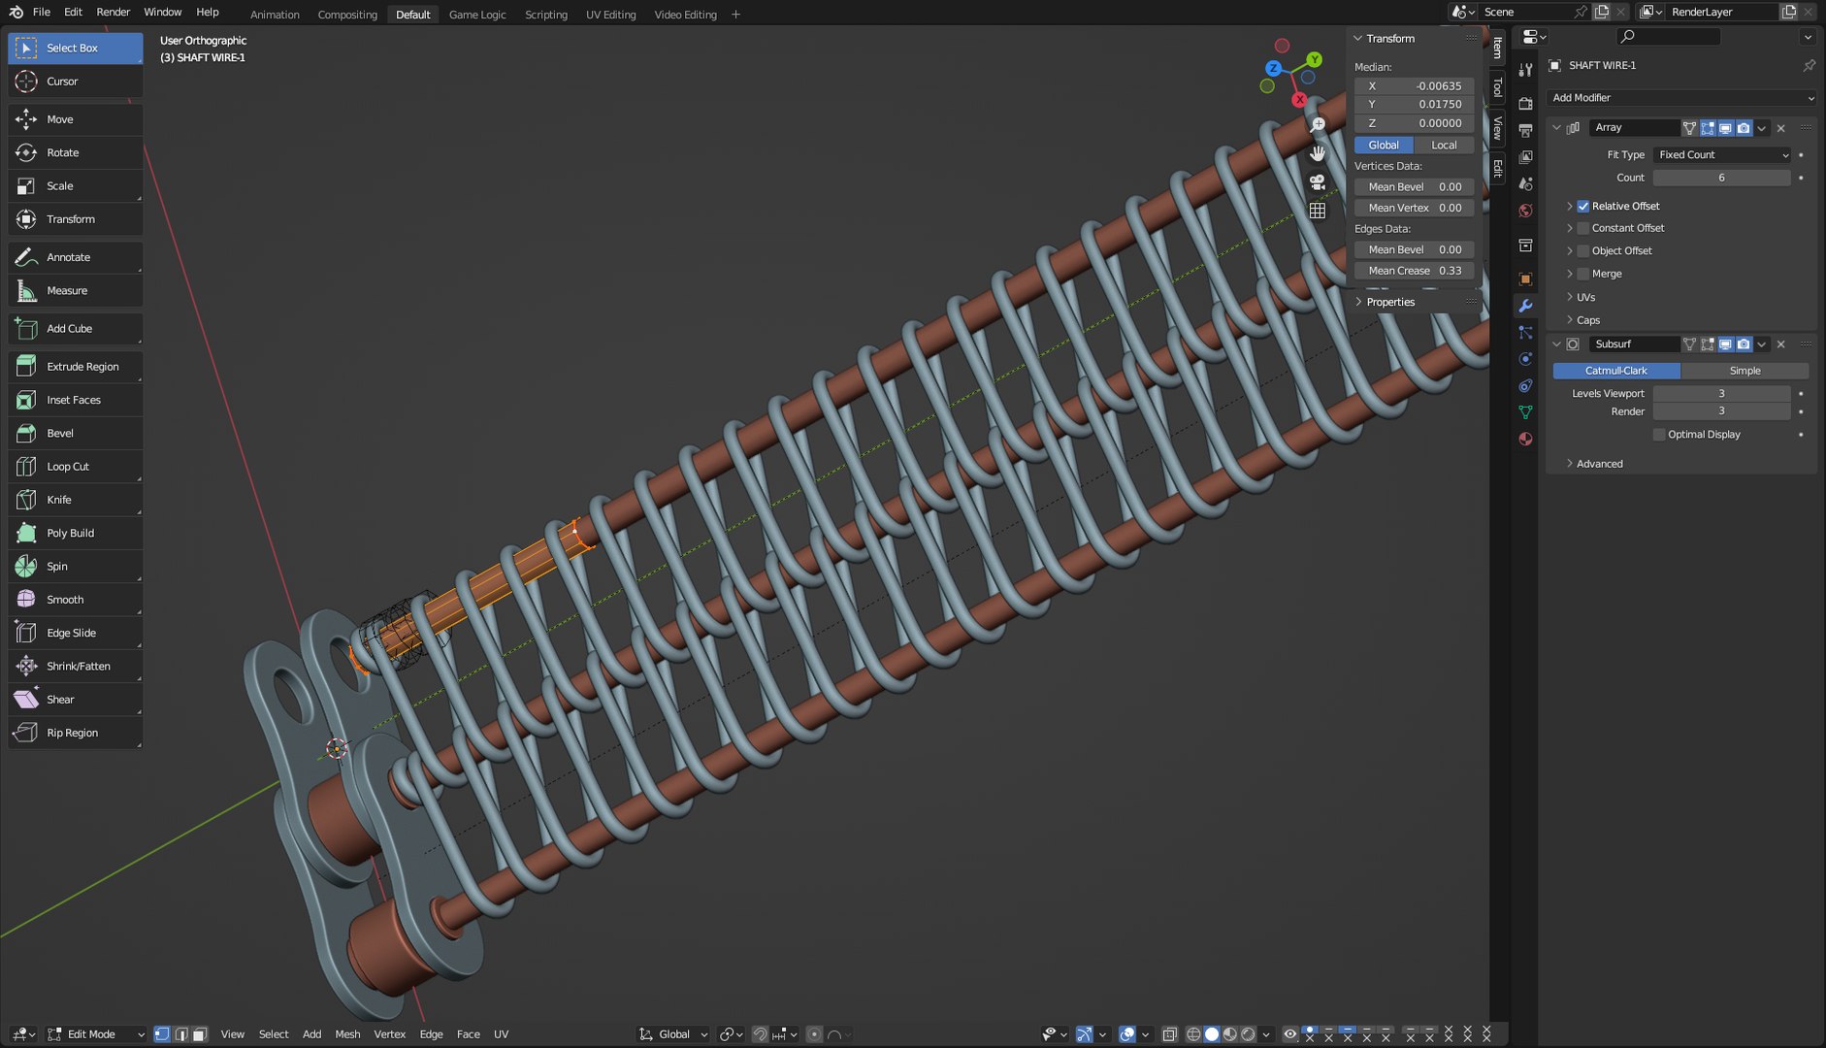Pick the Scale tool
Viewport: 1826px width, 1048px height.
click(75, 185)
